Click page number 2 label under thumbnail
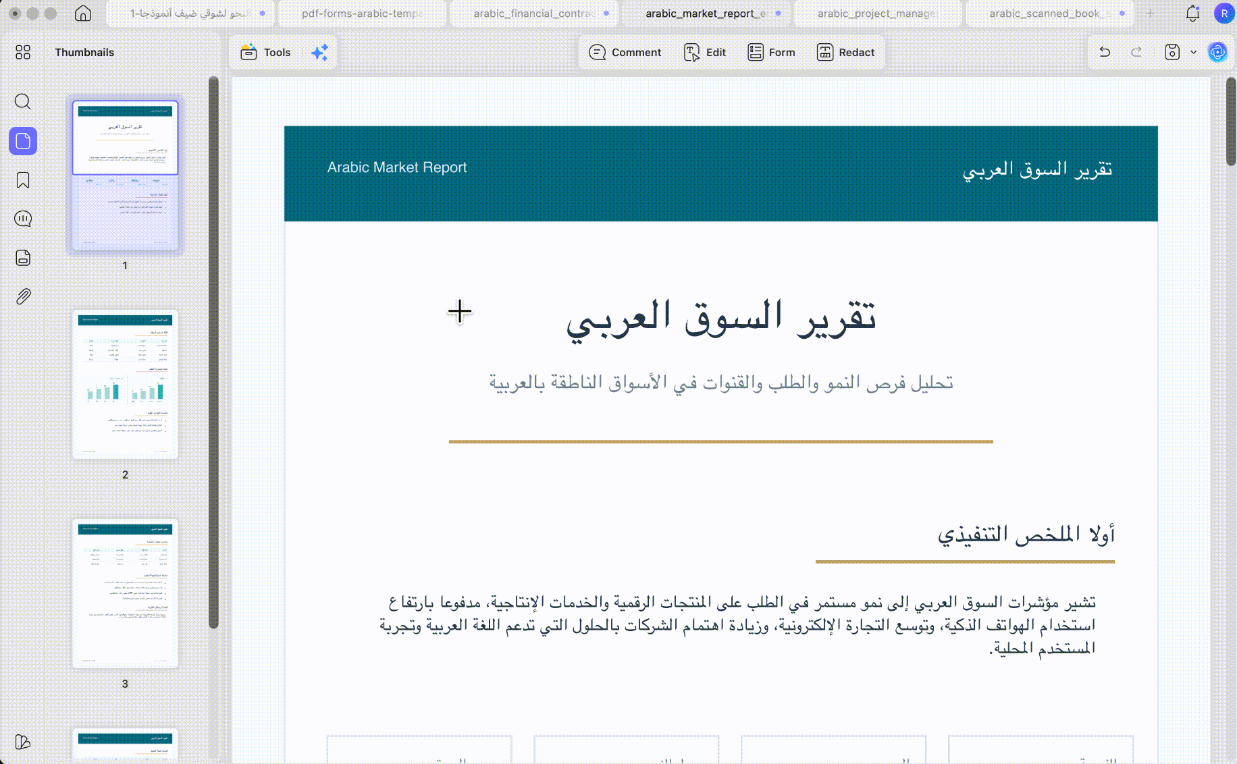 (x=125, y=474)
